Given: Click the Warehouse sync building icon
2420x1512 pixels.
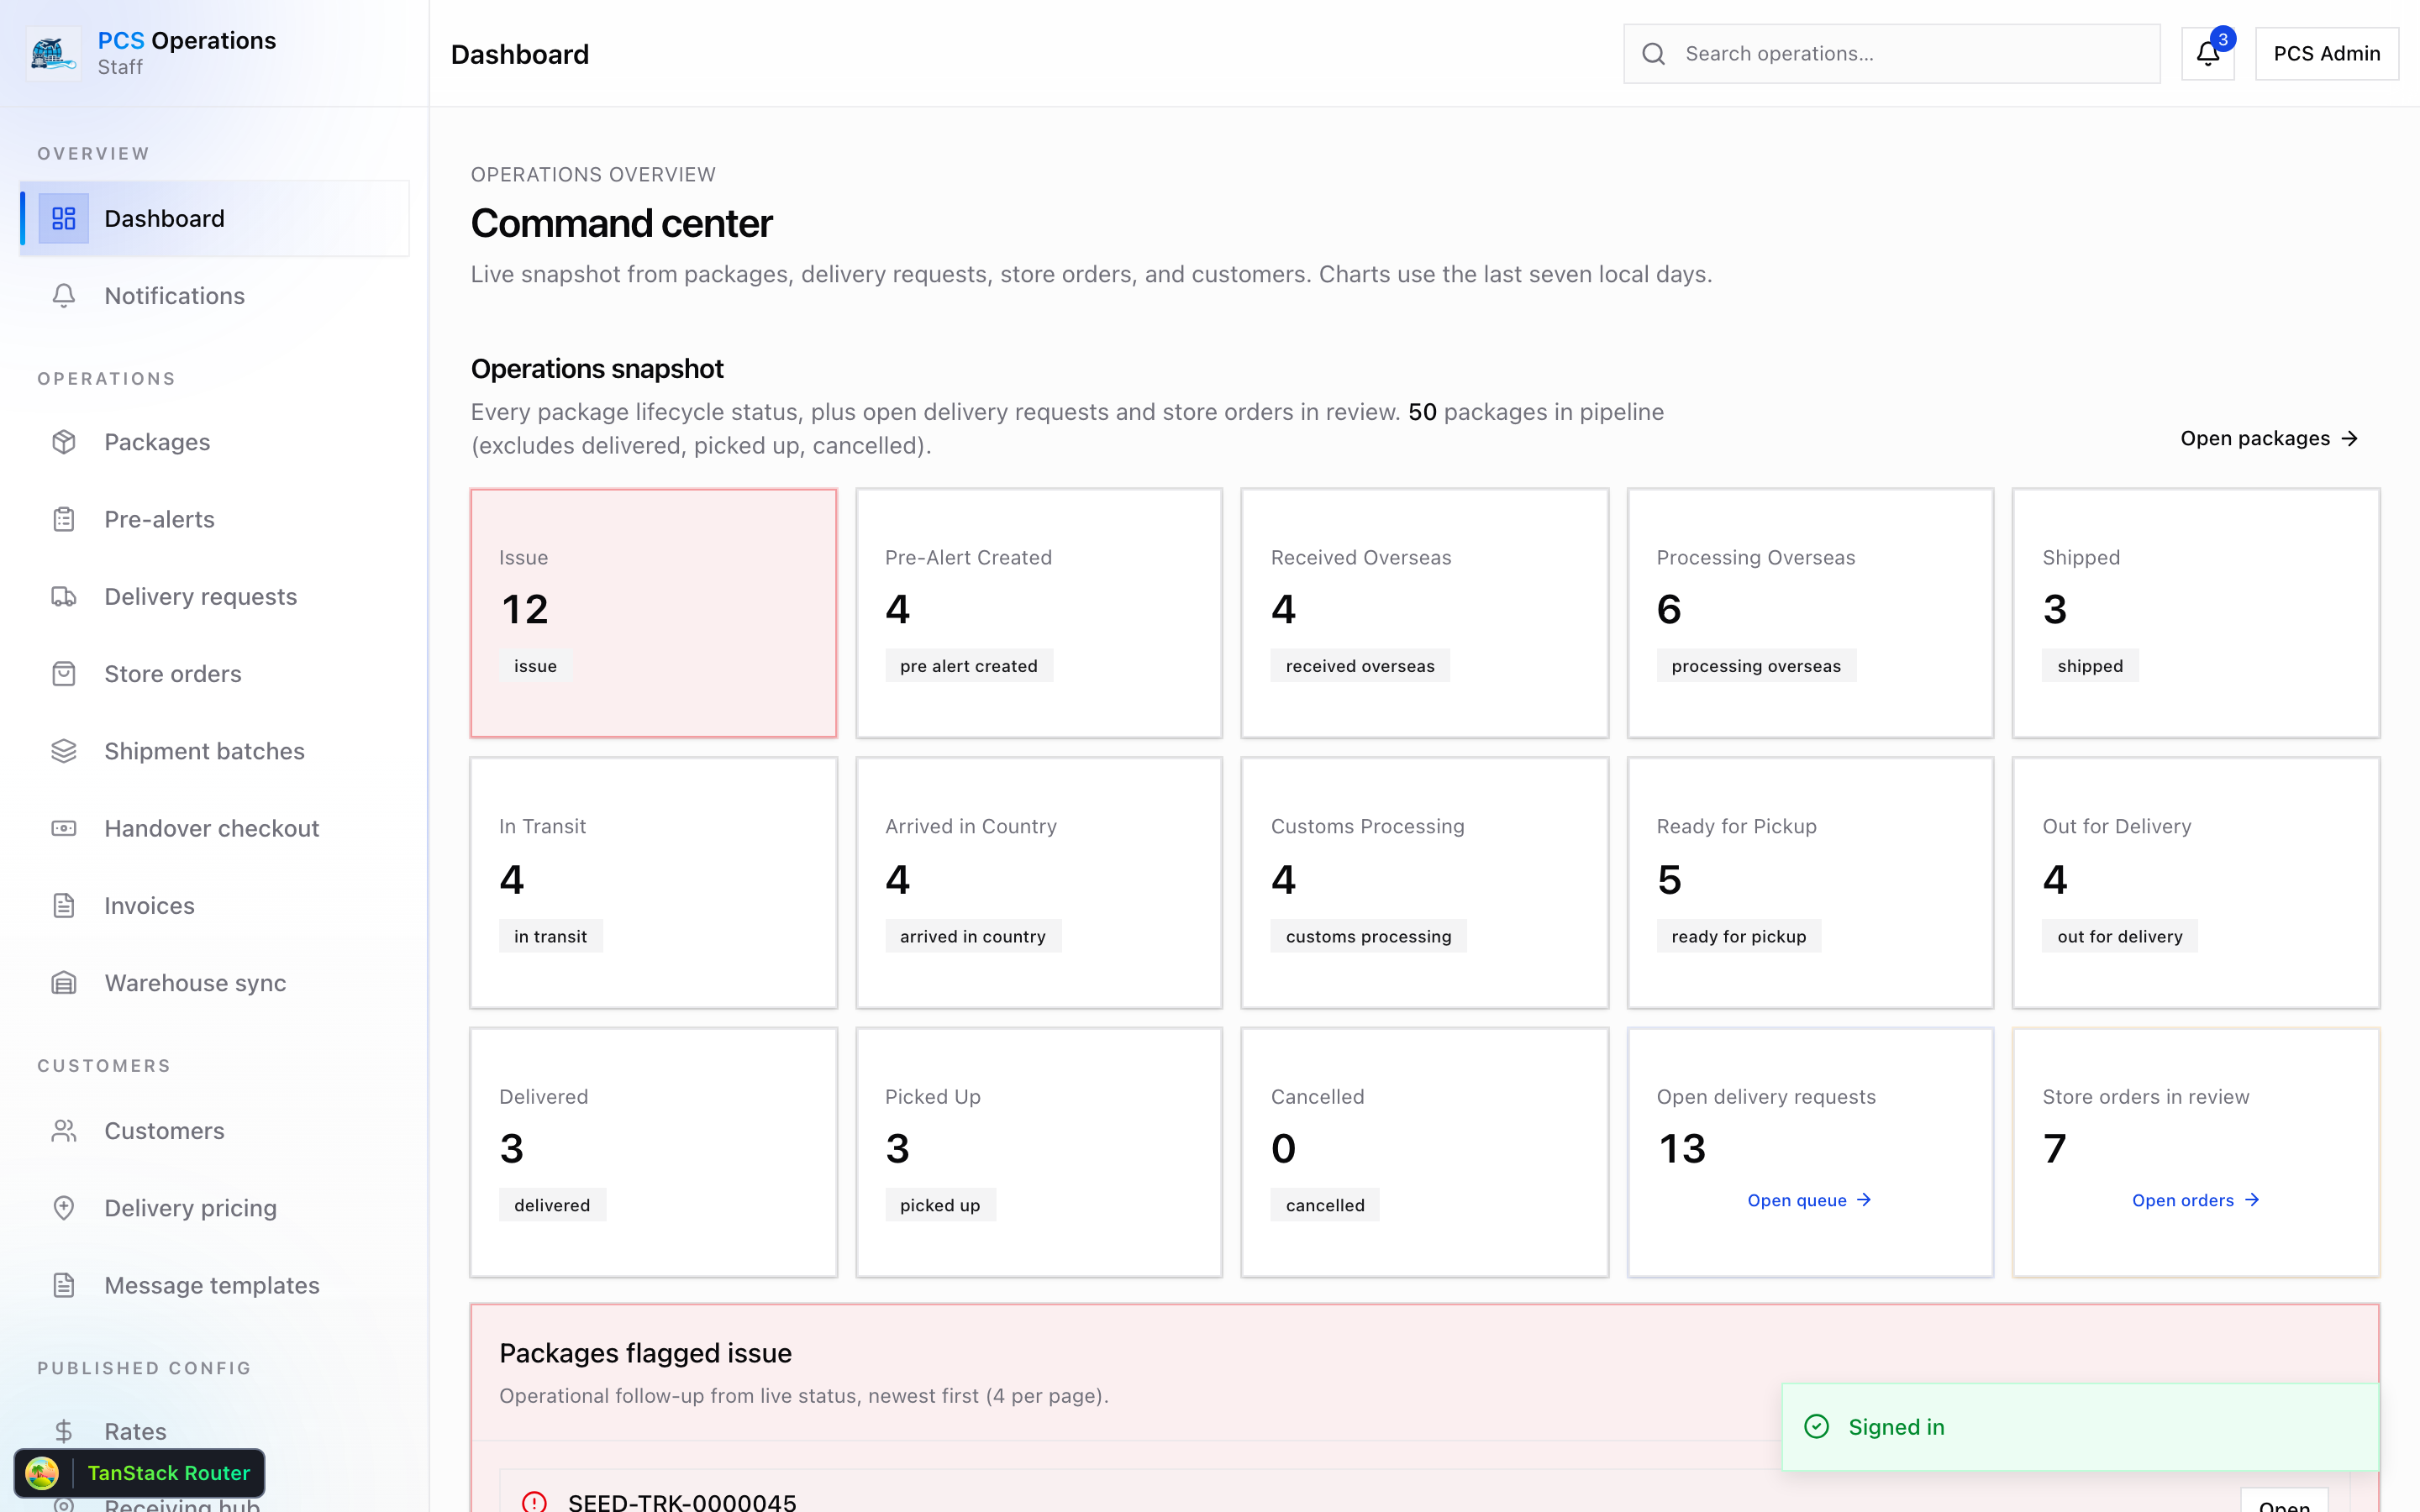Looking at the screenshot, I should pyautogui.click(x=64, y=983).
